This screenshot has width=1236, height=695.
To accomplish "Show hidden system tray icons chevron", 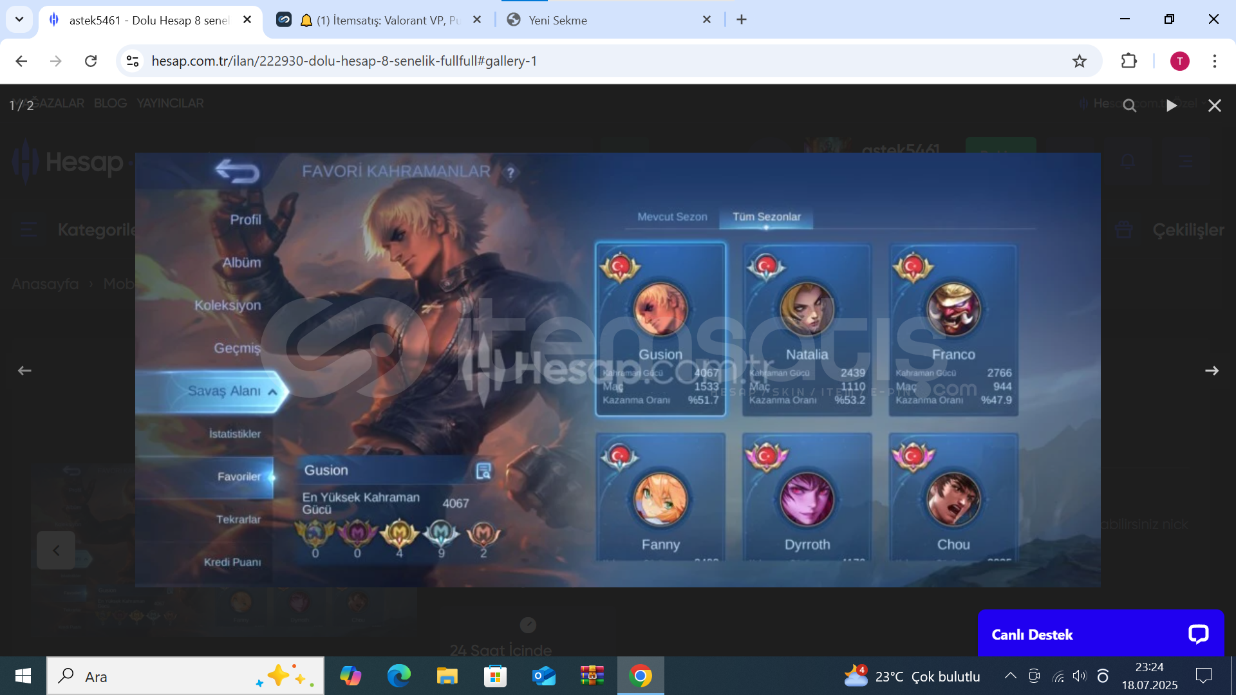I will click(x=1010, y=676).
